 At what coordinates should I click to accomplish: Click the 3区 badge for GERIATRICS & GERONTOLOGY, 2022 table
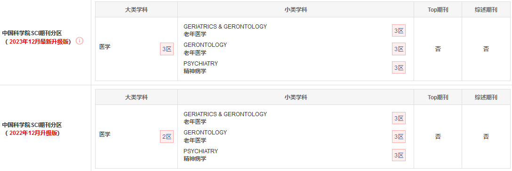point(399,119)
